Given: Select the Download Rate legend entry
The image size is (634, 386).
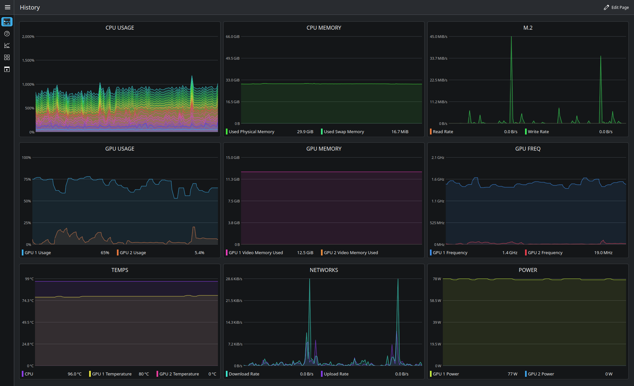Looking at the screenshot, I should point(269,374).
